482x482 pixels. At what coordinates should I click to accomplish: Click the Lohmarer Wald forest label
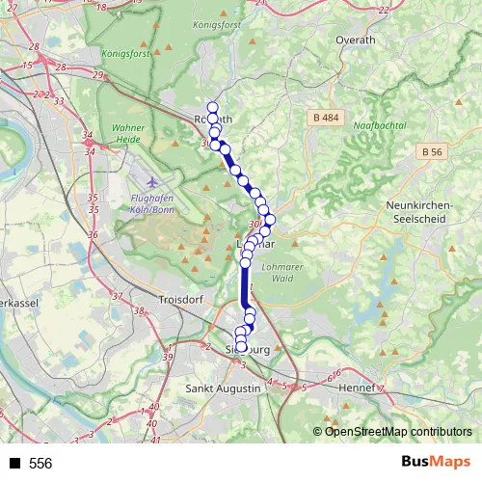tap(282, 273)
